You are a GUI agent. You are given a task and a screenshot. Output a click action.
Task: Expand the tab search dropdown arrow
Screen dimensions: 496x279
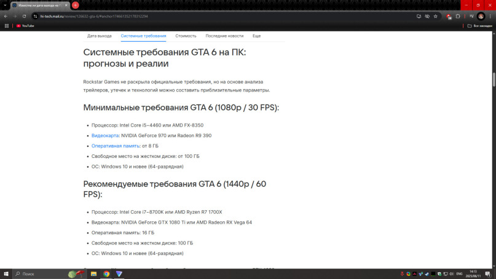click(x=5, y=5)
